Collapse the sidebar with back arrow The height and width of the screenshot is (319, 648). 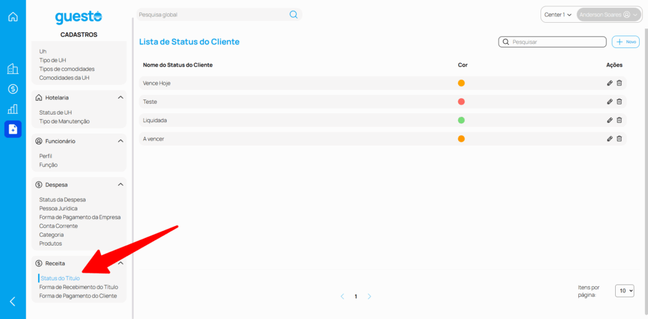point(13,301)
